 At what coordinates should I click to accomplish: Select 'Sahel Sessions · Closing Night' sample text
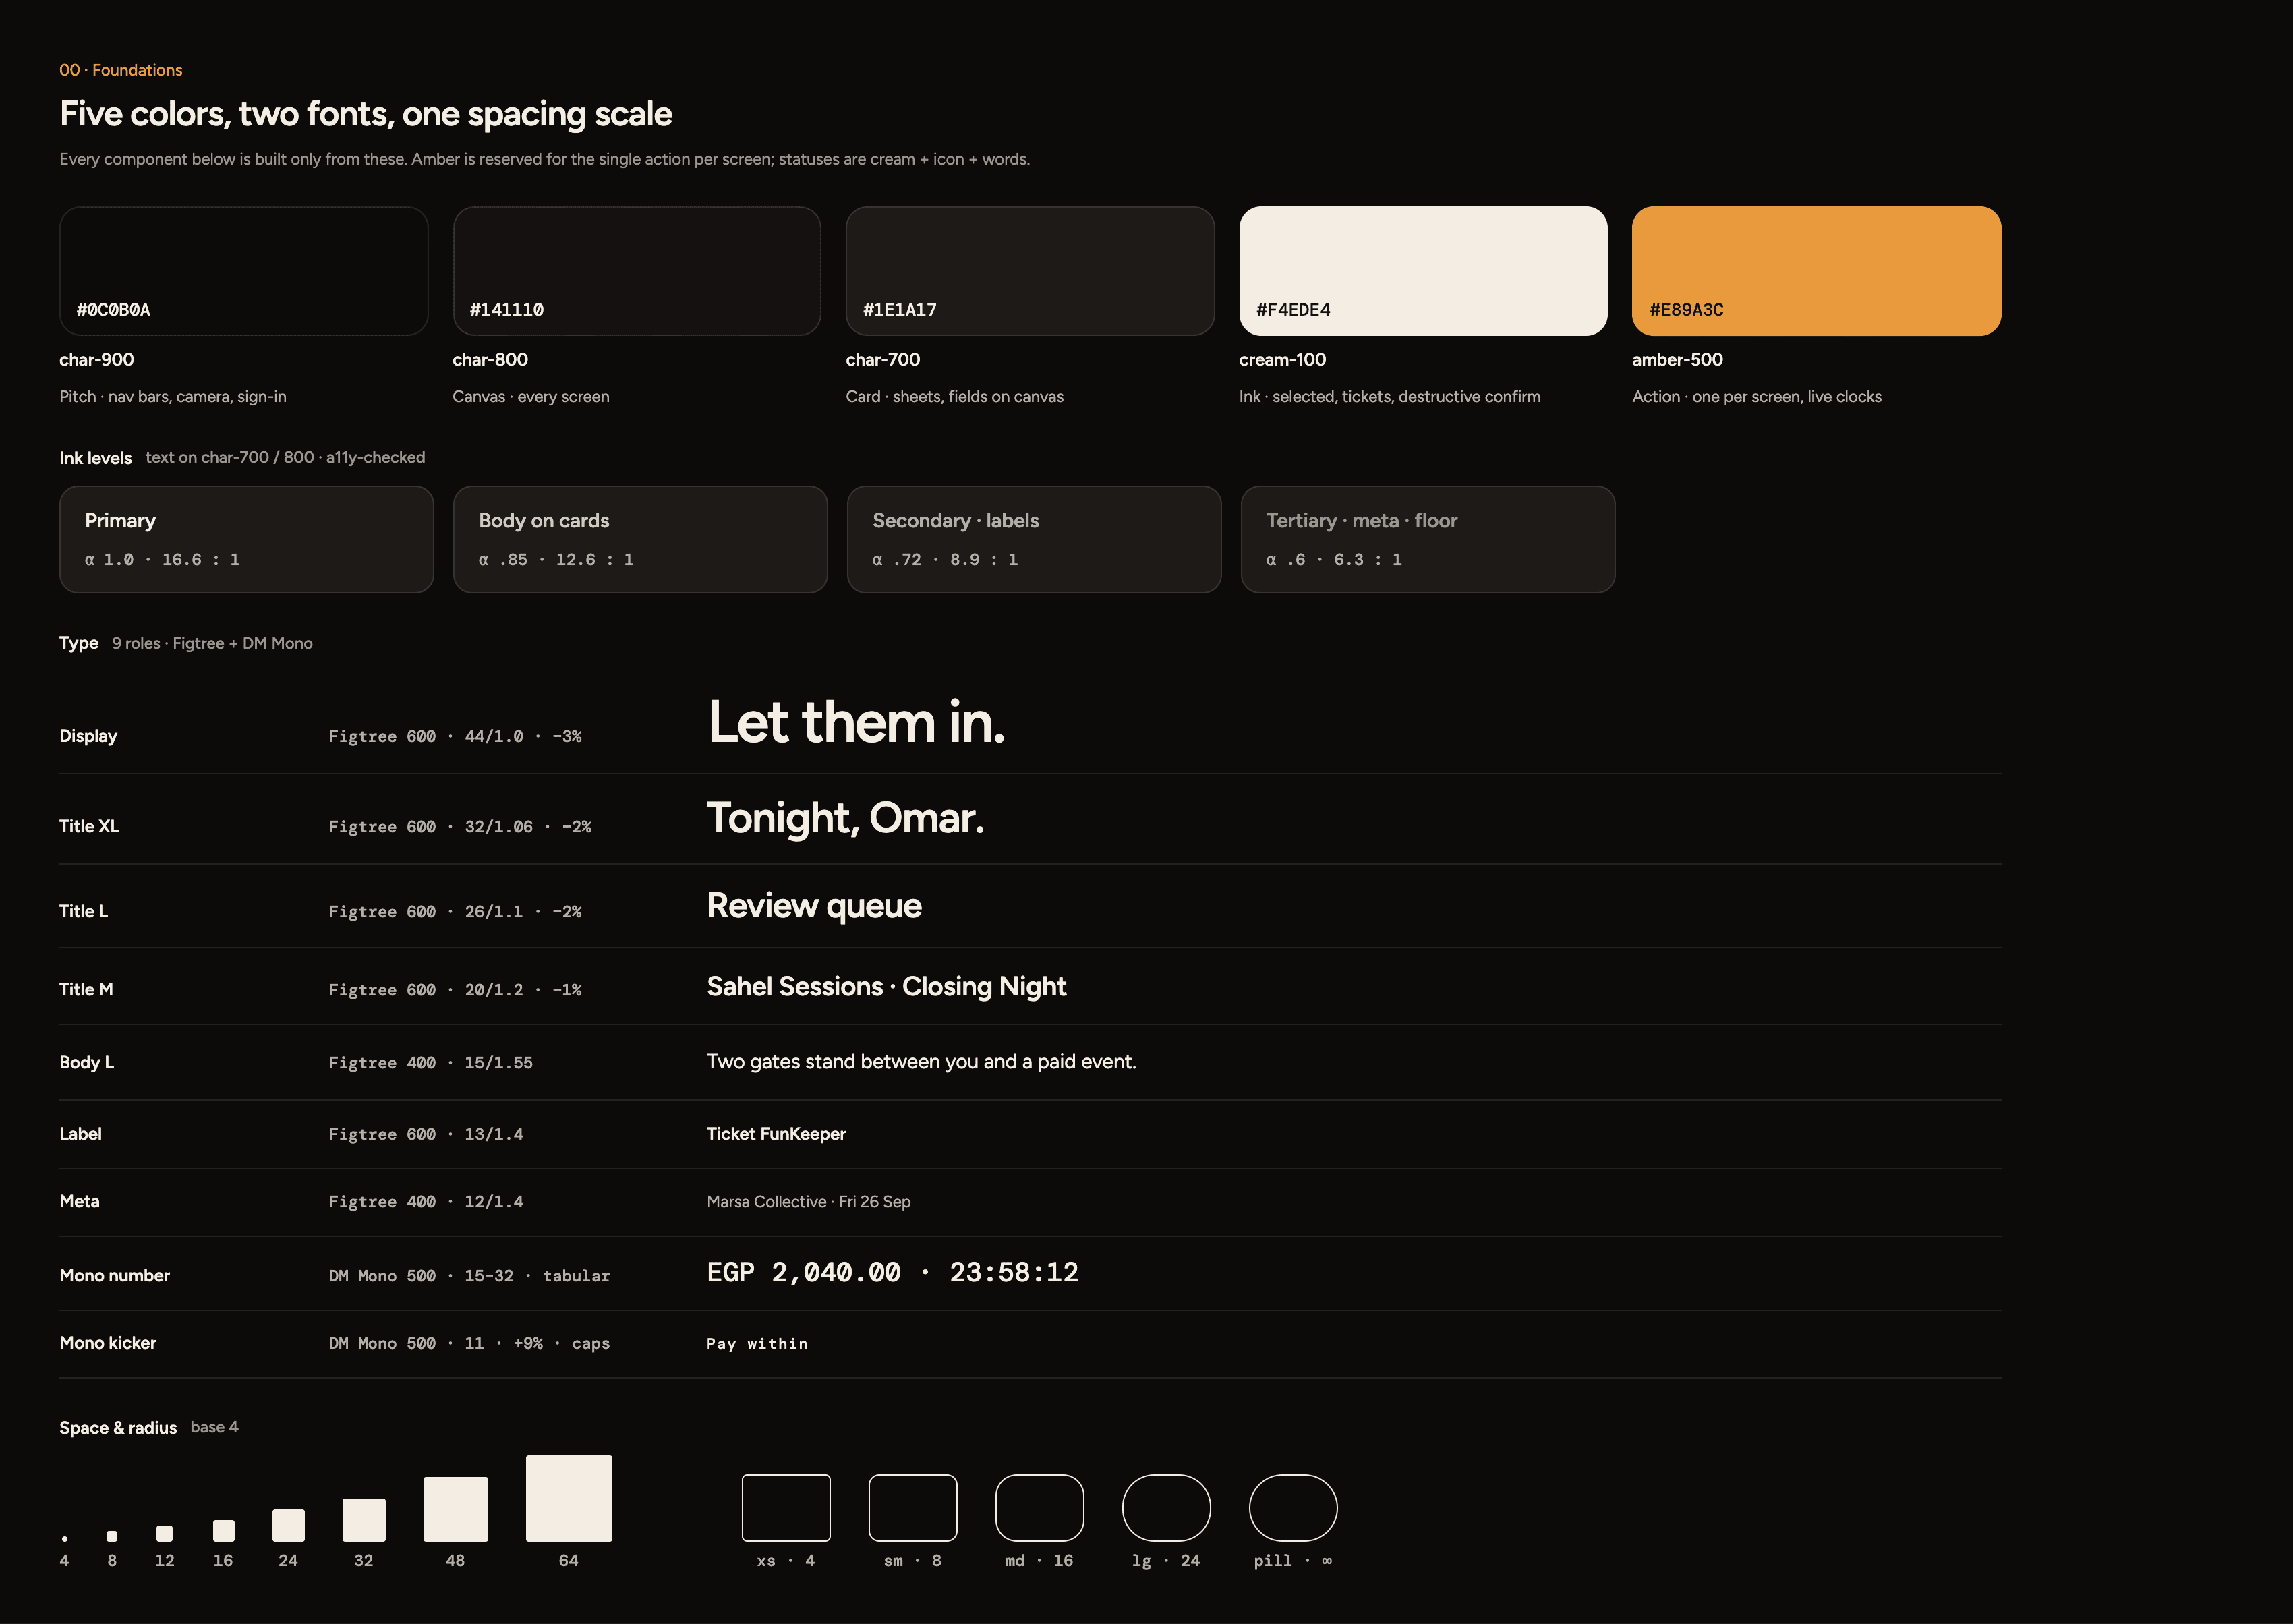pos(886,987)
